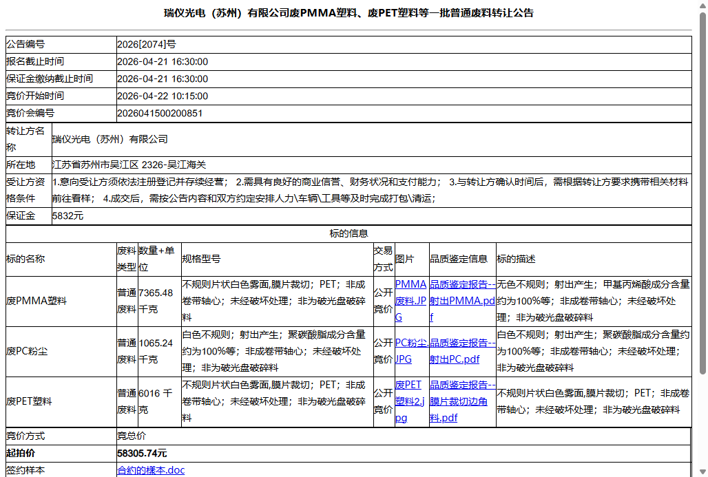
Task: Click the starting price 58305.74元
Action: coord(142,453)
